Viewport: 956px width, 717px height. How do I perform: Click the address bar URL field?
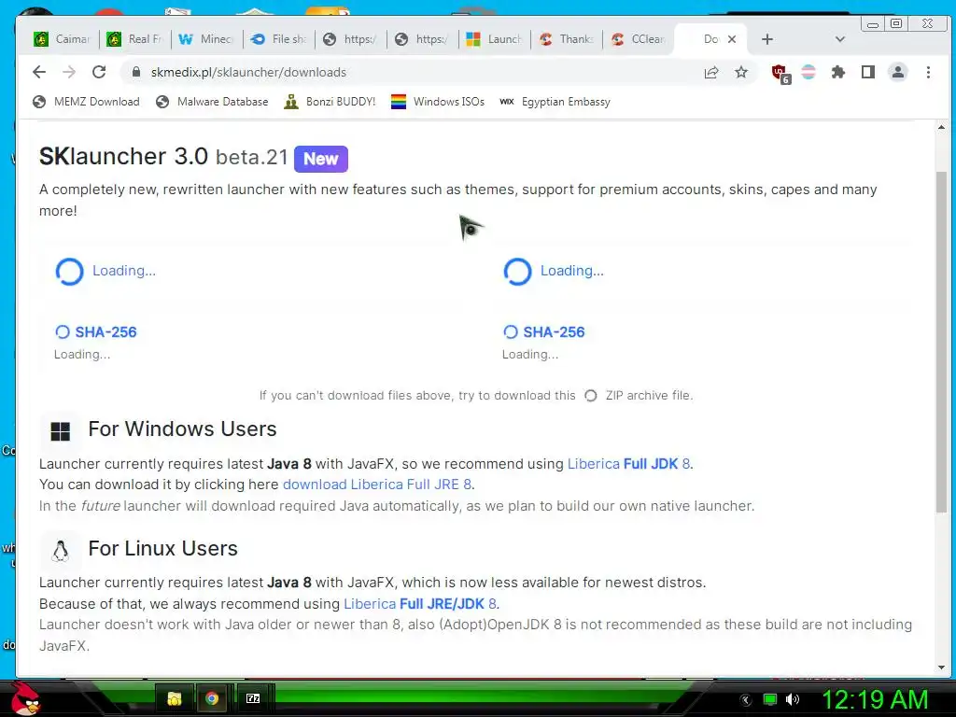[x=421, y=73]
